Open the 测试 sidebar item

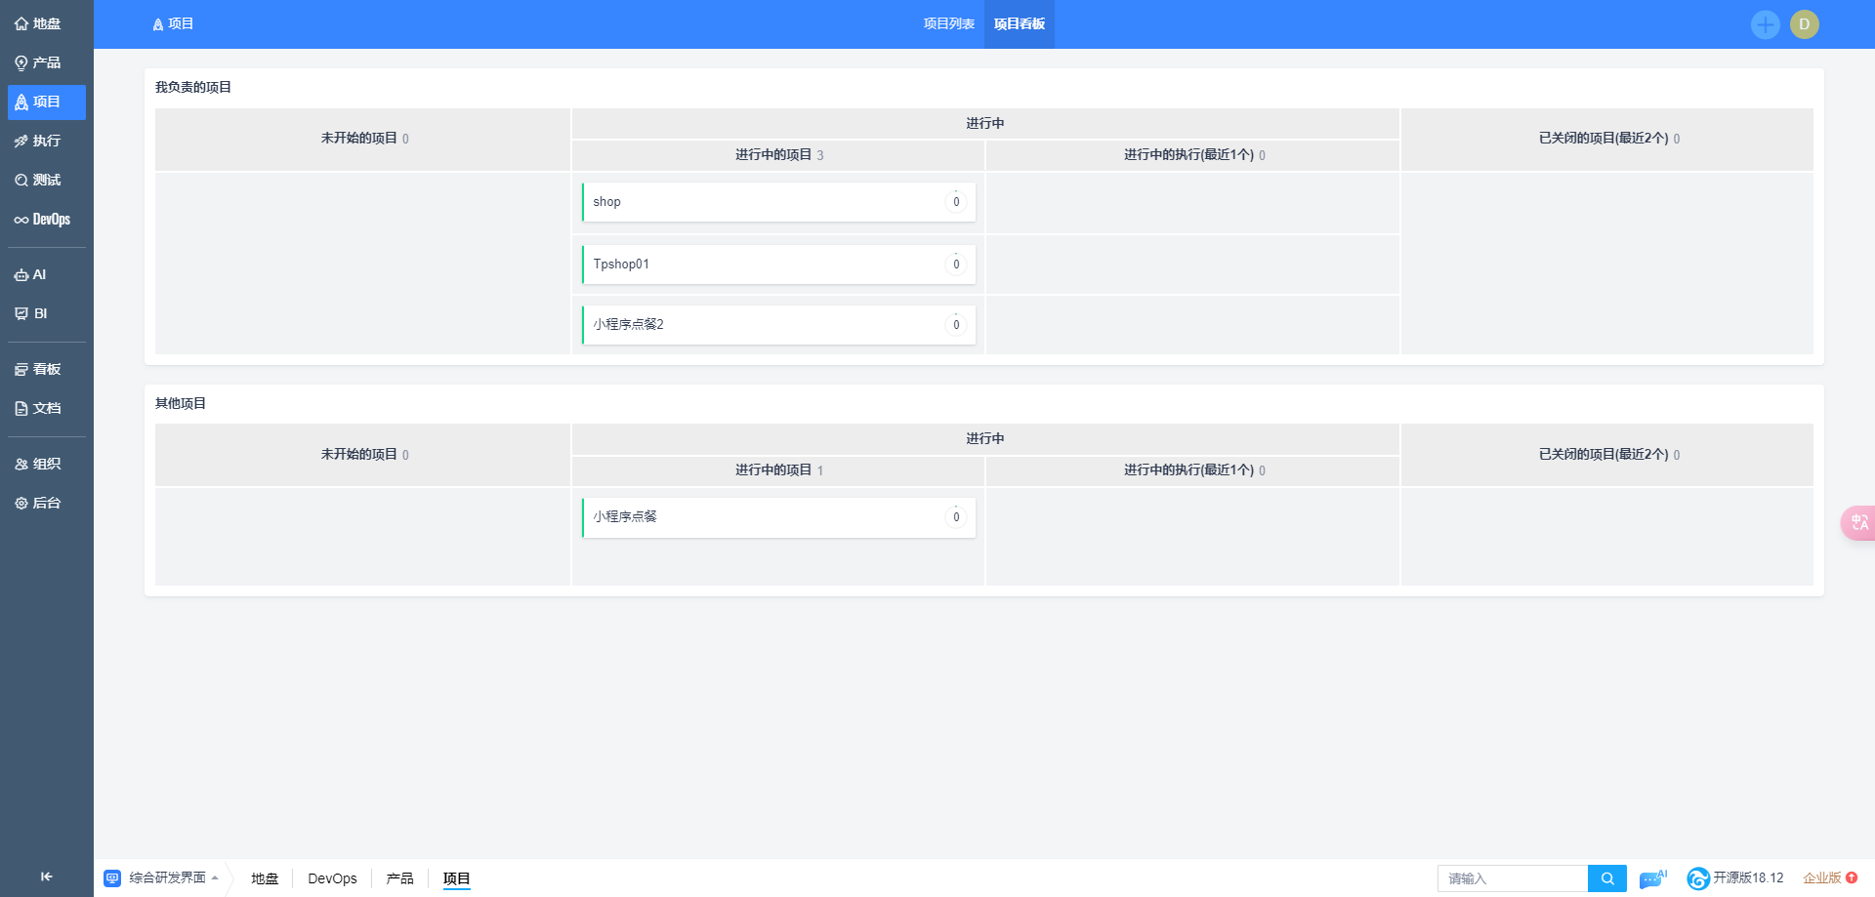46,180
